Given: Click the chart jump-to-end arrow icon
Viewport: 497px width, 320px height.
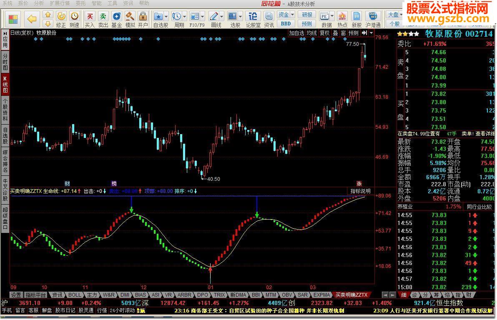Looking at the screenshot, I should pyautogui.click(x=364, y=33).
